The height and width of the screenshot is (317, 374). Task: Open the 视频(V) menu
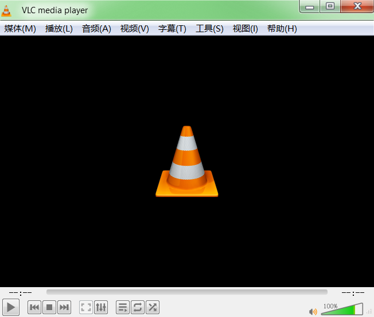pos(135,29)
